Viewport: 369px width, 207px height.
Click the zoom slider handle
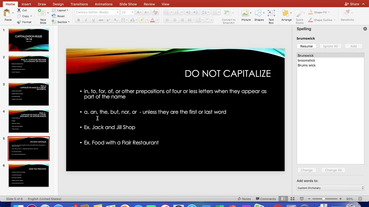tap(324, 199)
